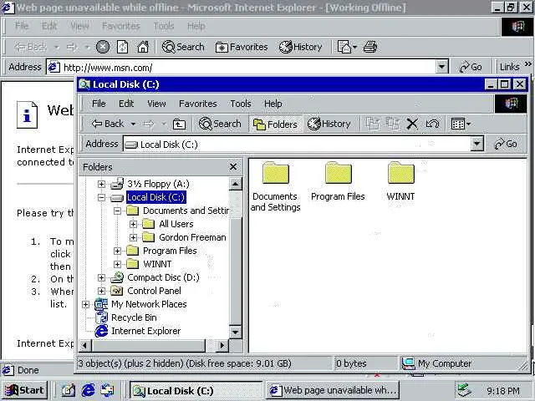Launch Internet Explorer from quick launch

point(88,390)
